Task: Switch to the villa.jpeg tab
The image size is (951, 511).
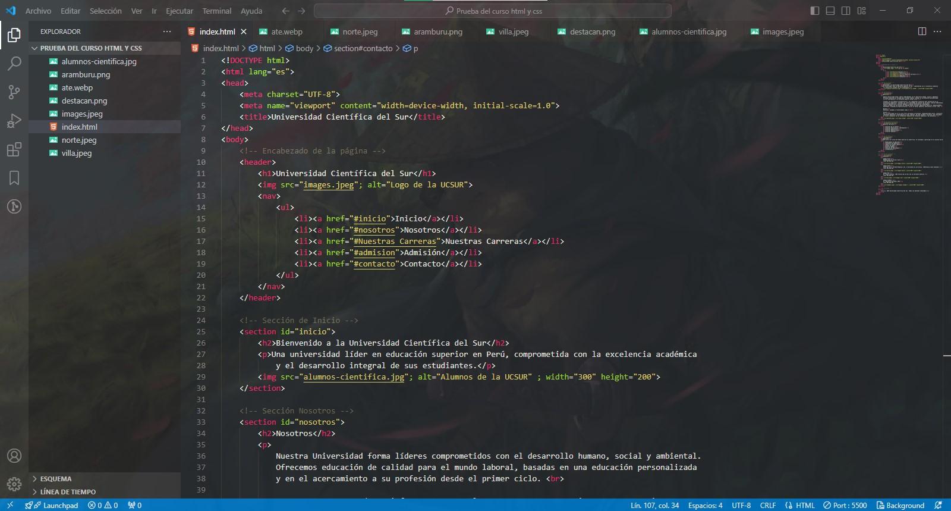Action: [514, 32]
